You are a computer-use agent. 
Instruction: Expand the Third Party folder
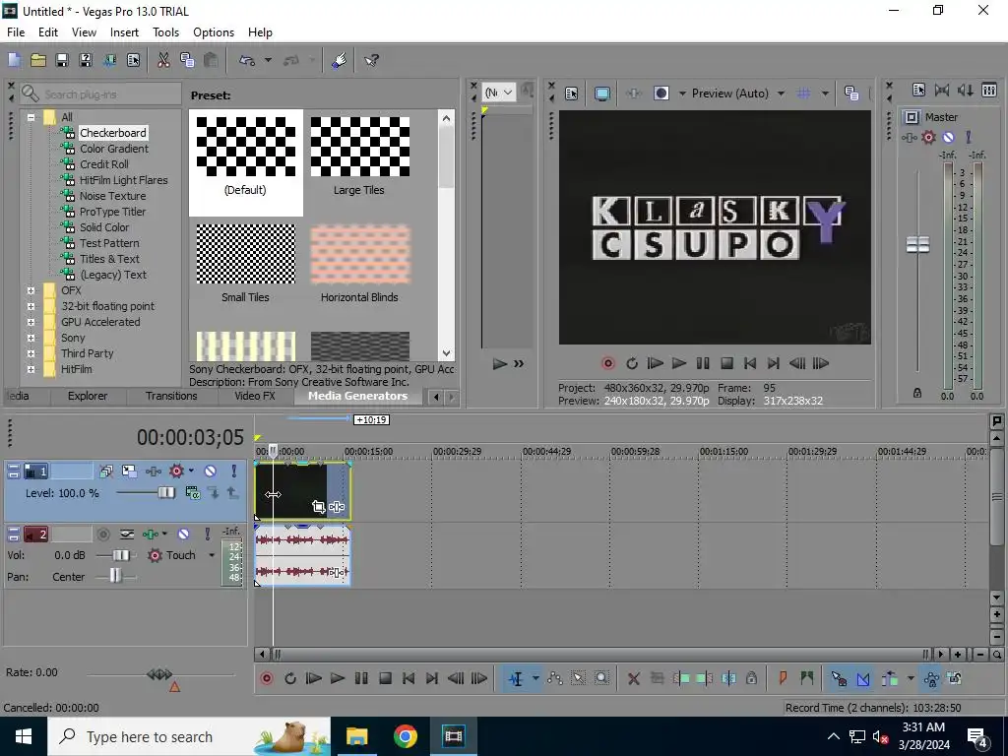pyautogui.click(x=31, y=353)
